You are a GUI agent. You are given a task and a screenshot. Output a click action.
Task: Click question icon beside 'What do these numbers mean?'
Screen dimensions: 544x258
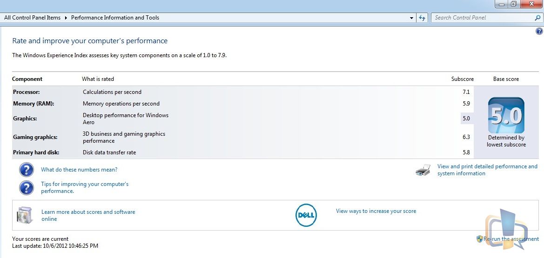pos(27,170)
